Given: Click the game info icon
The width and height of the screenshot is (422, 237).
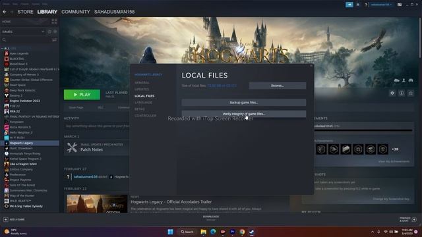Looking at the screenshot, I should click(402, 93).
